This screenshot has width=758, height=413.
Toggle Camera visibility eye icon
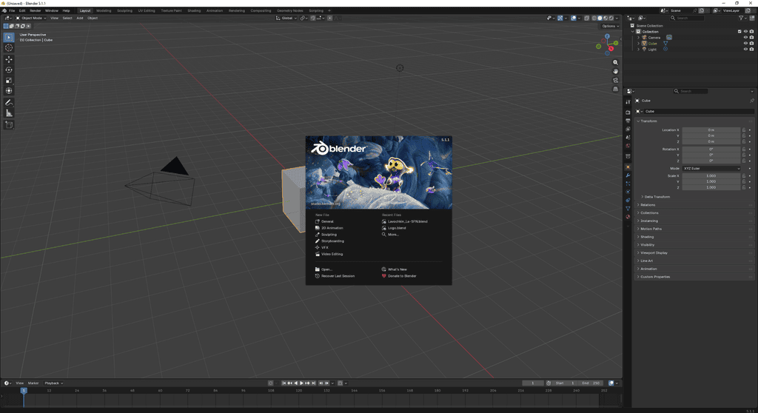(745, 37)
